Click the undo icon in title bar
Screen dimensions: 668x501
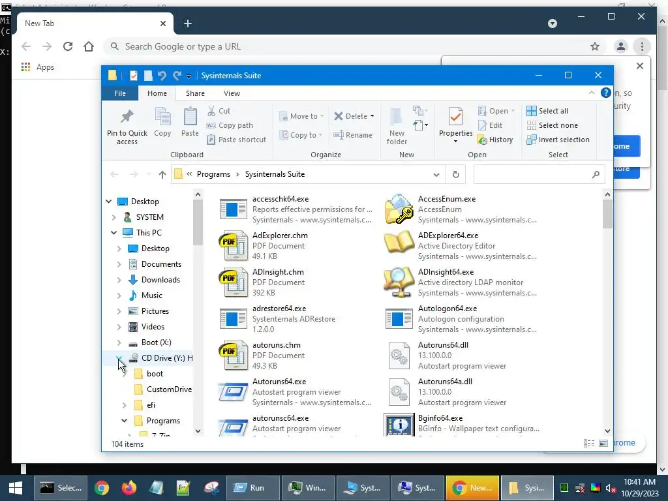162,76
